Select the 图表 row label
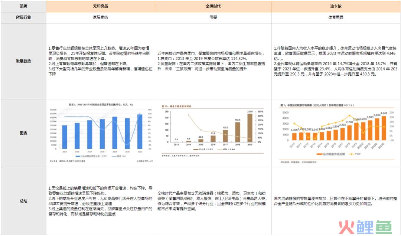The width and height of the screenshot is (401, 236). (23, 133)
